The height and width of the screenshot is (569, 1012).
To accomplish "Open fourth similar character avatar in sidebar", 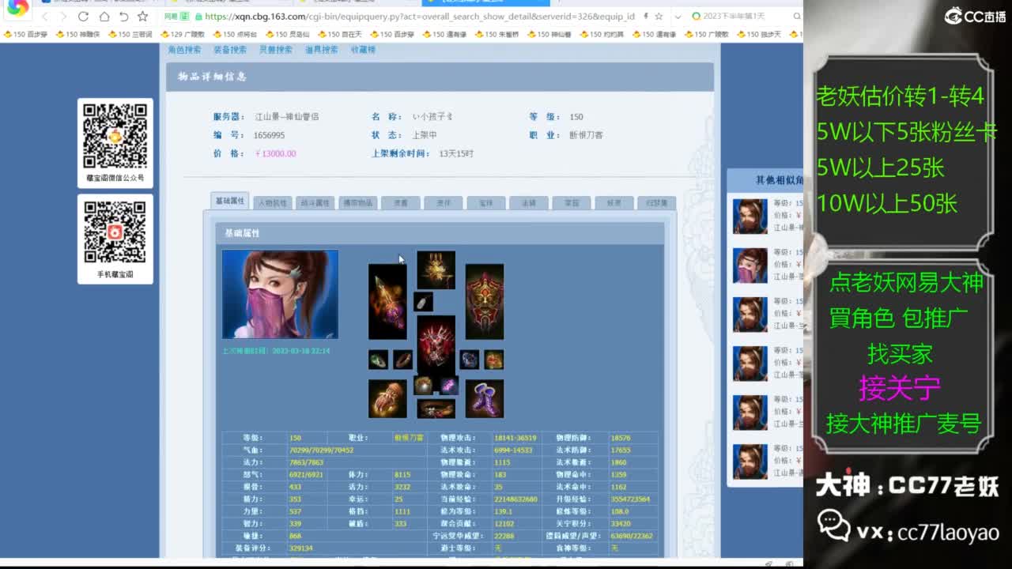I will pos(750,364).
